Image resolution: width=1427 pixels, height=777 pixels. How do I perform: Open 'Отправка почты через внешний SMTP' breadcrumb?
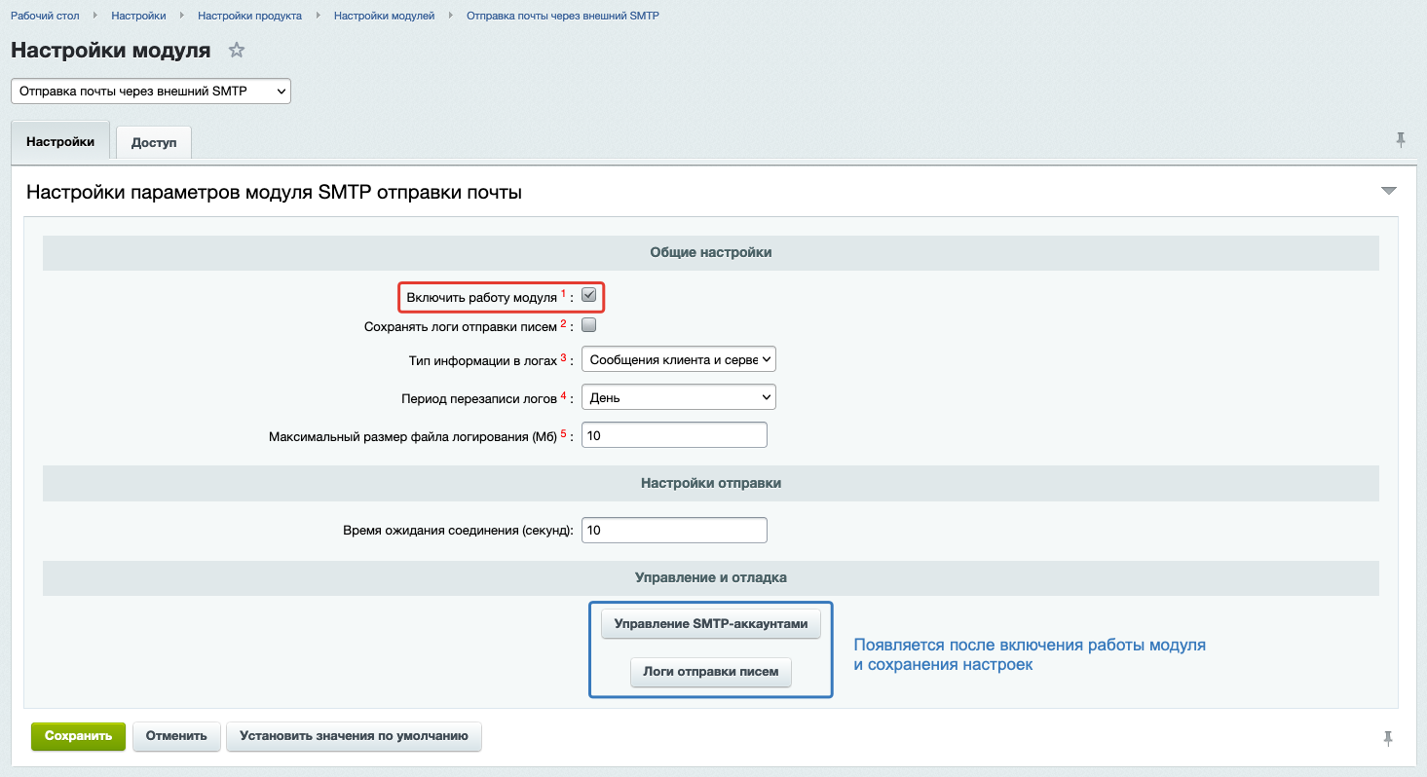point(563,17)
